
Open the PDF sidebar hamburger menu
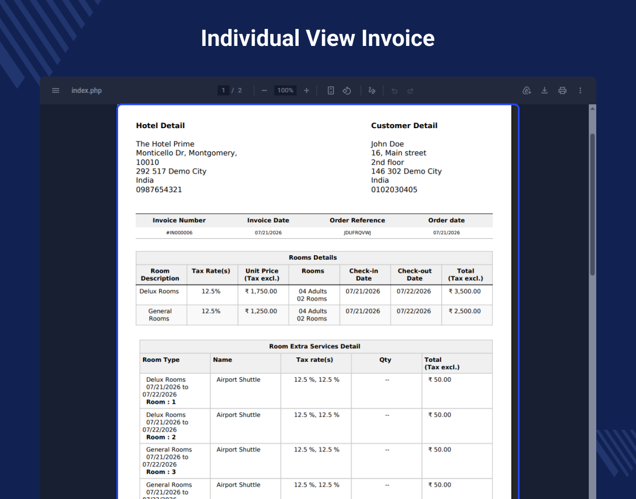[56, 90]
